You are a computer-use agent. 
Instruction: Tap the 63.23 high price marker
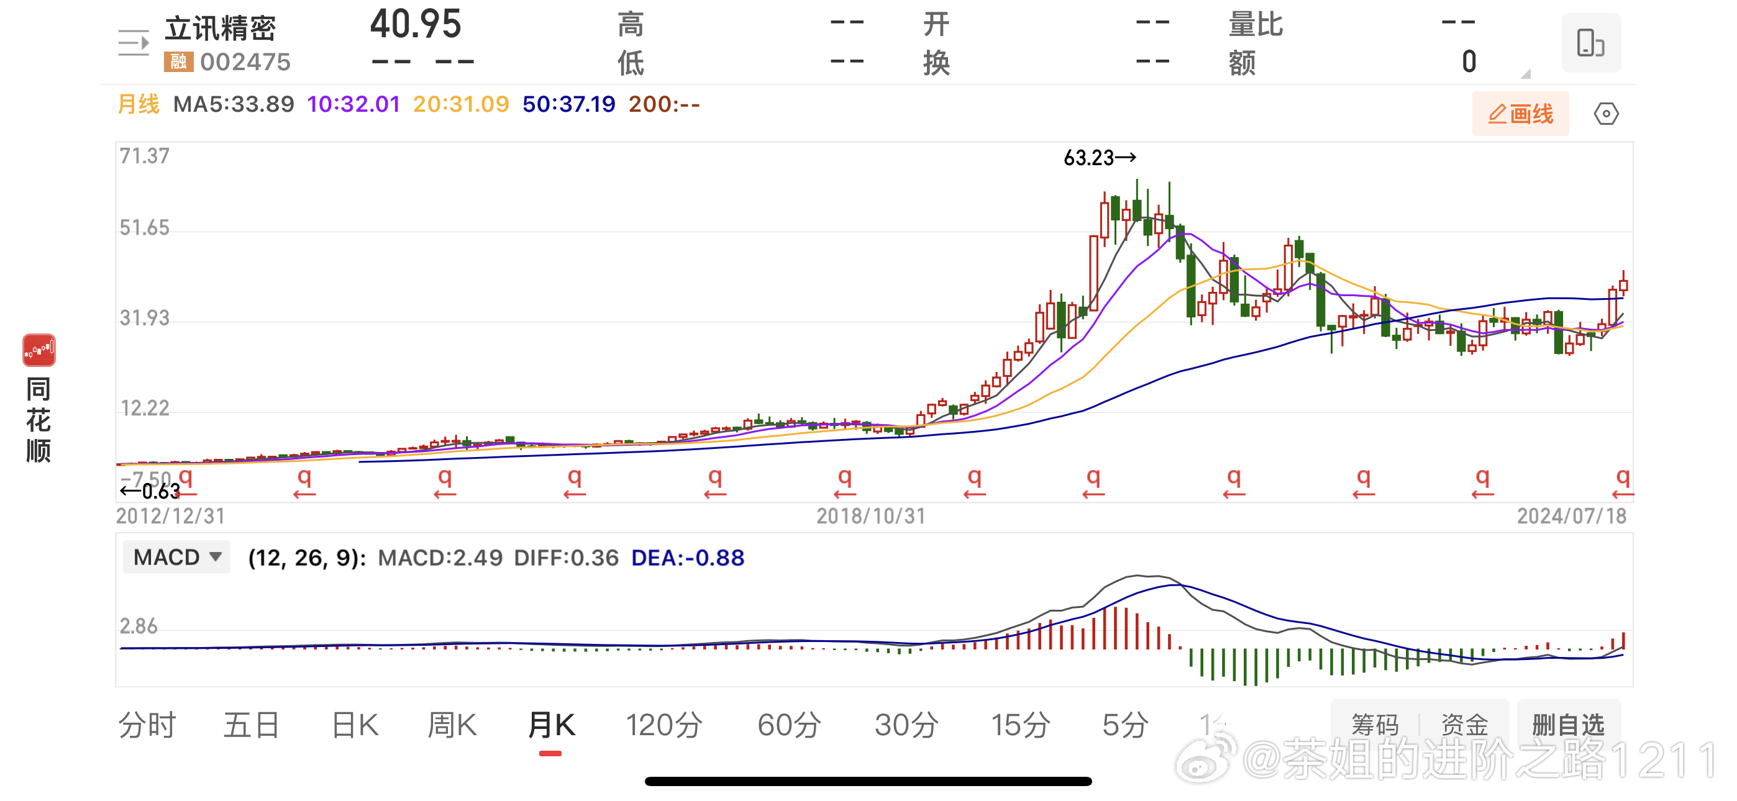pos(1099,158)
